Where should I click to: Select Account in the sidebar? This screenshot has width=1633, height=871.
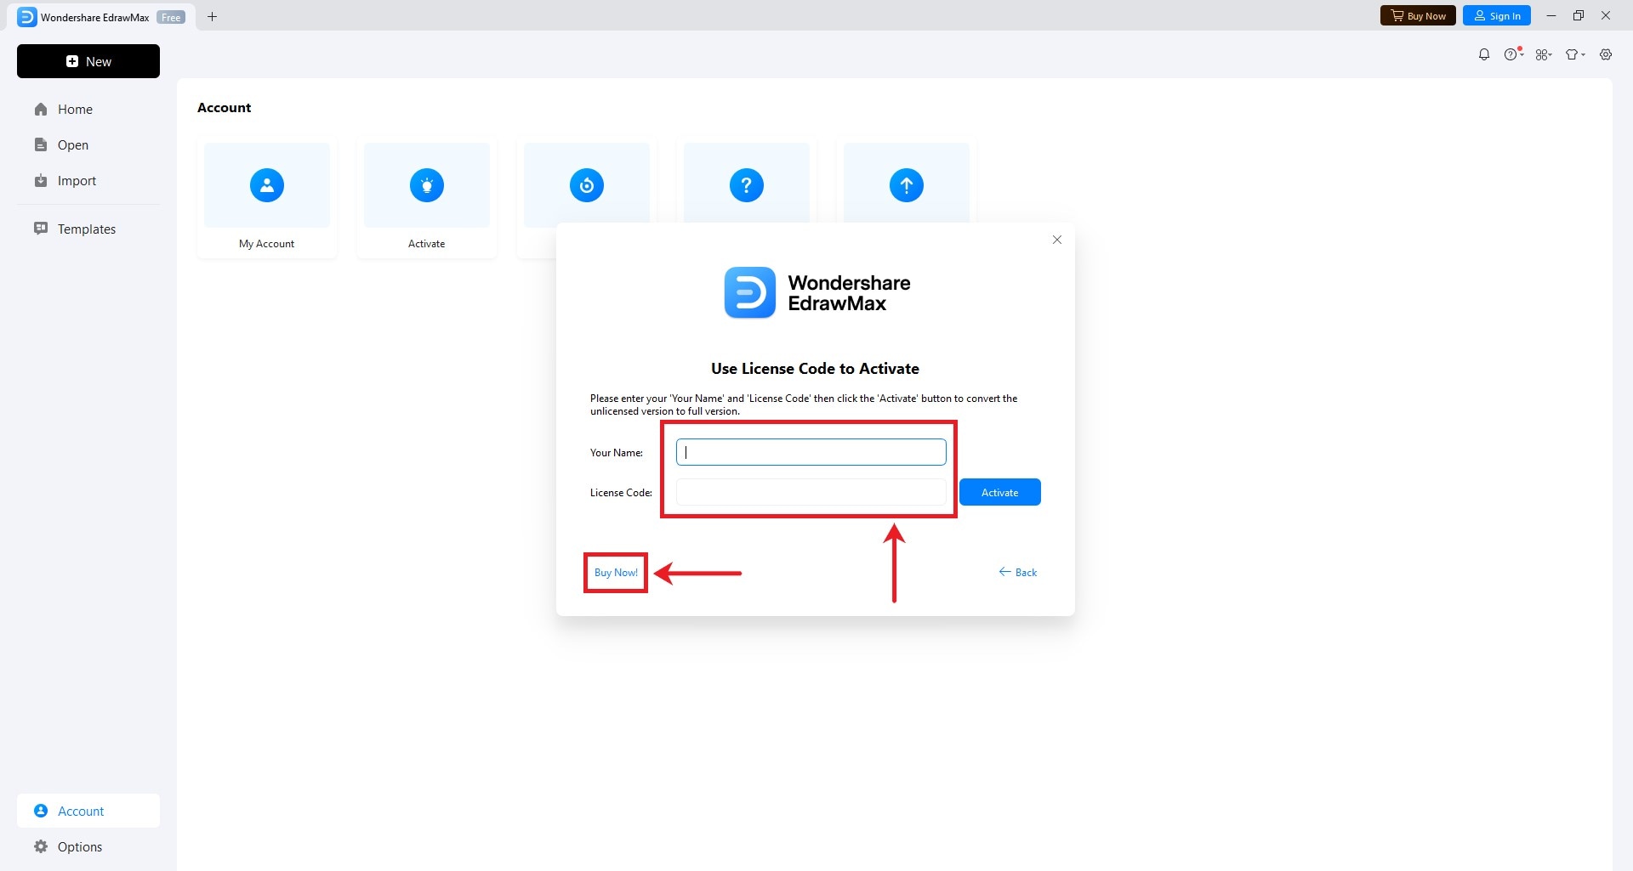click(88, 812)
